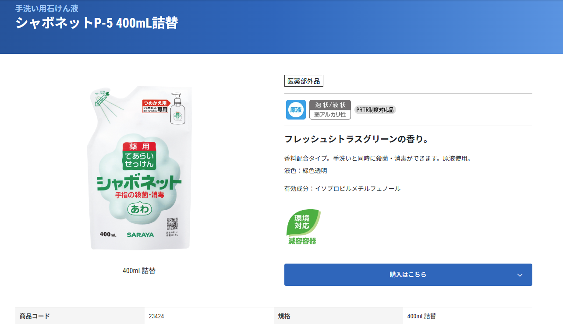The height and width of the screenshot is (324, 563).
Task: Click the product code value 23424
Action: coord(156,316)
